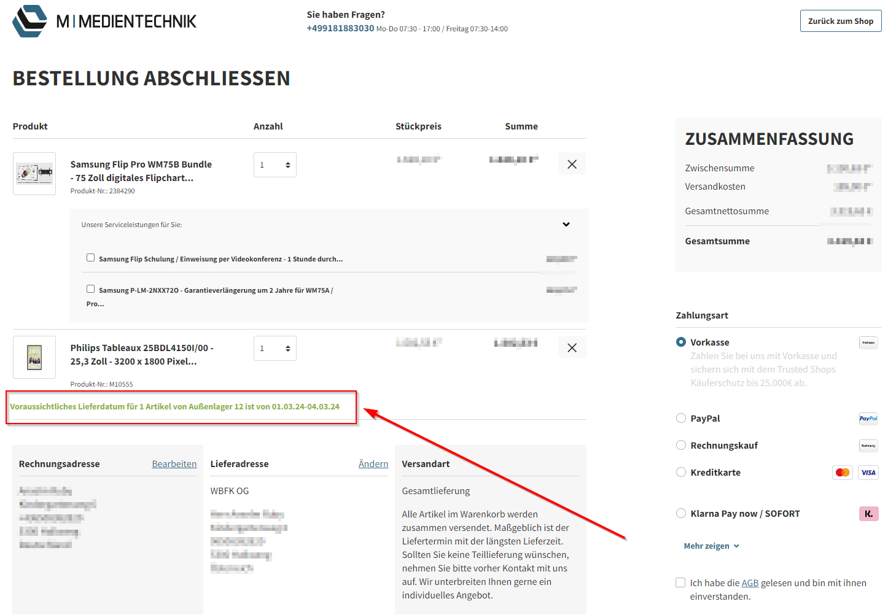Screen dimensions: 896x615
Task: Click the Stückpreis column header
Action: (x=418, y=126)
